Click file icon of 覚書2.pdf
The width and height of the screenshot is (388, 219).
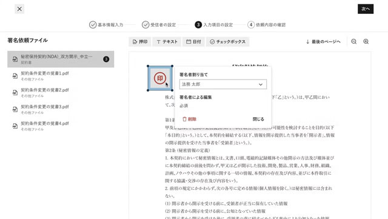pyautogui.click(x=15, y=93)
